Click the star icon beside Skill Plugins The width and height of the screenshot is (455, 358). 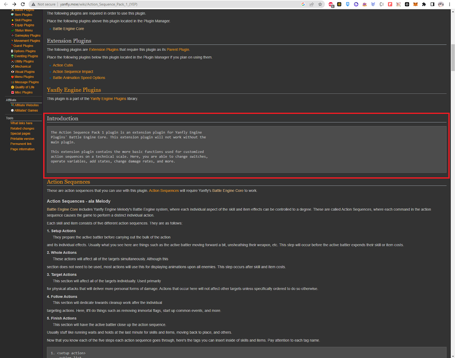coord(13,20)
